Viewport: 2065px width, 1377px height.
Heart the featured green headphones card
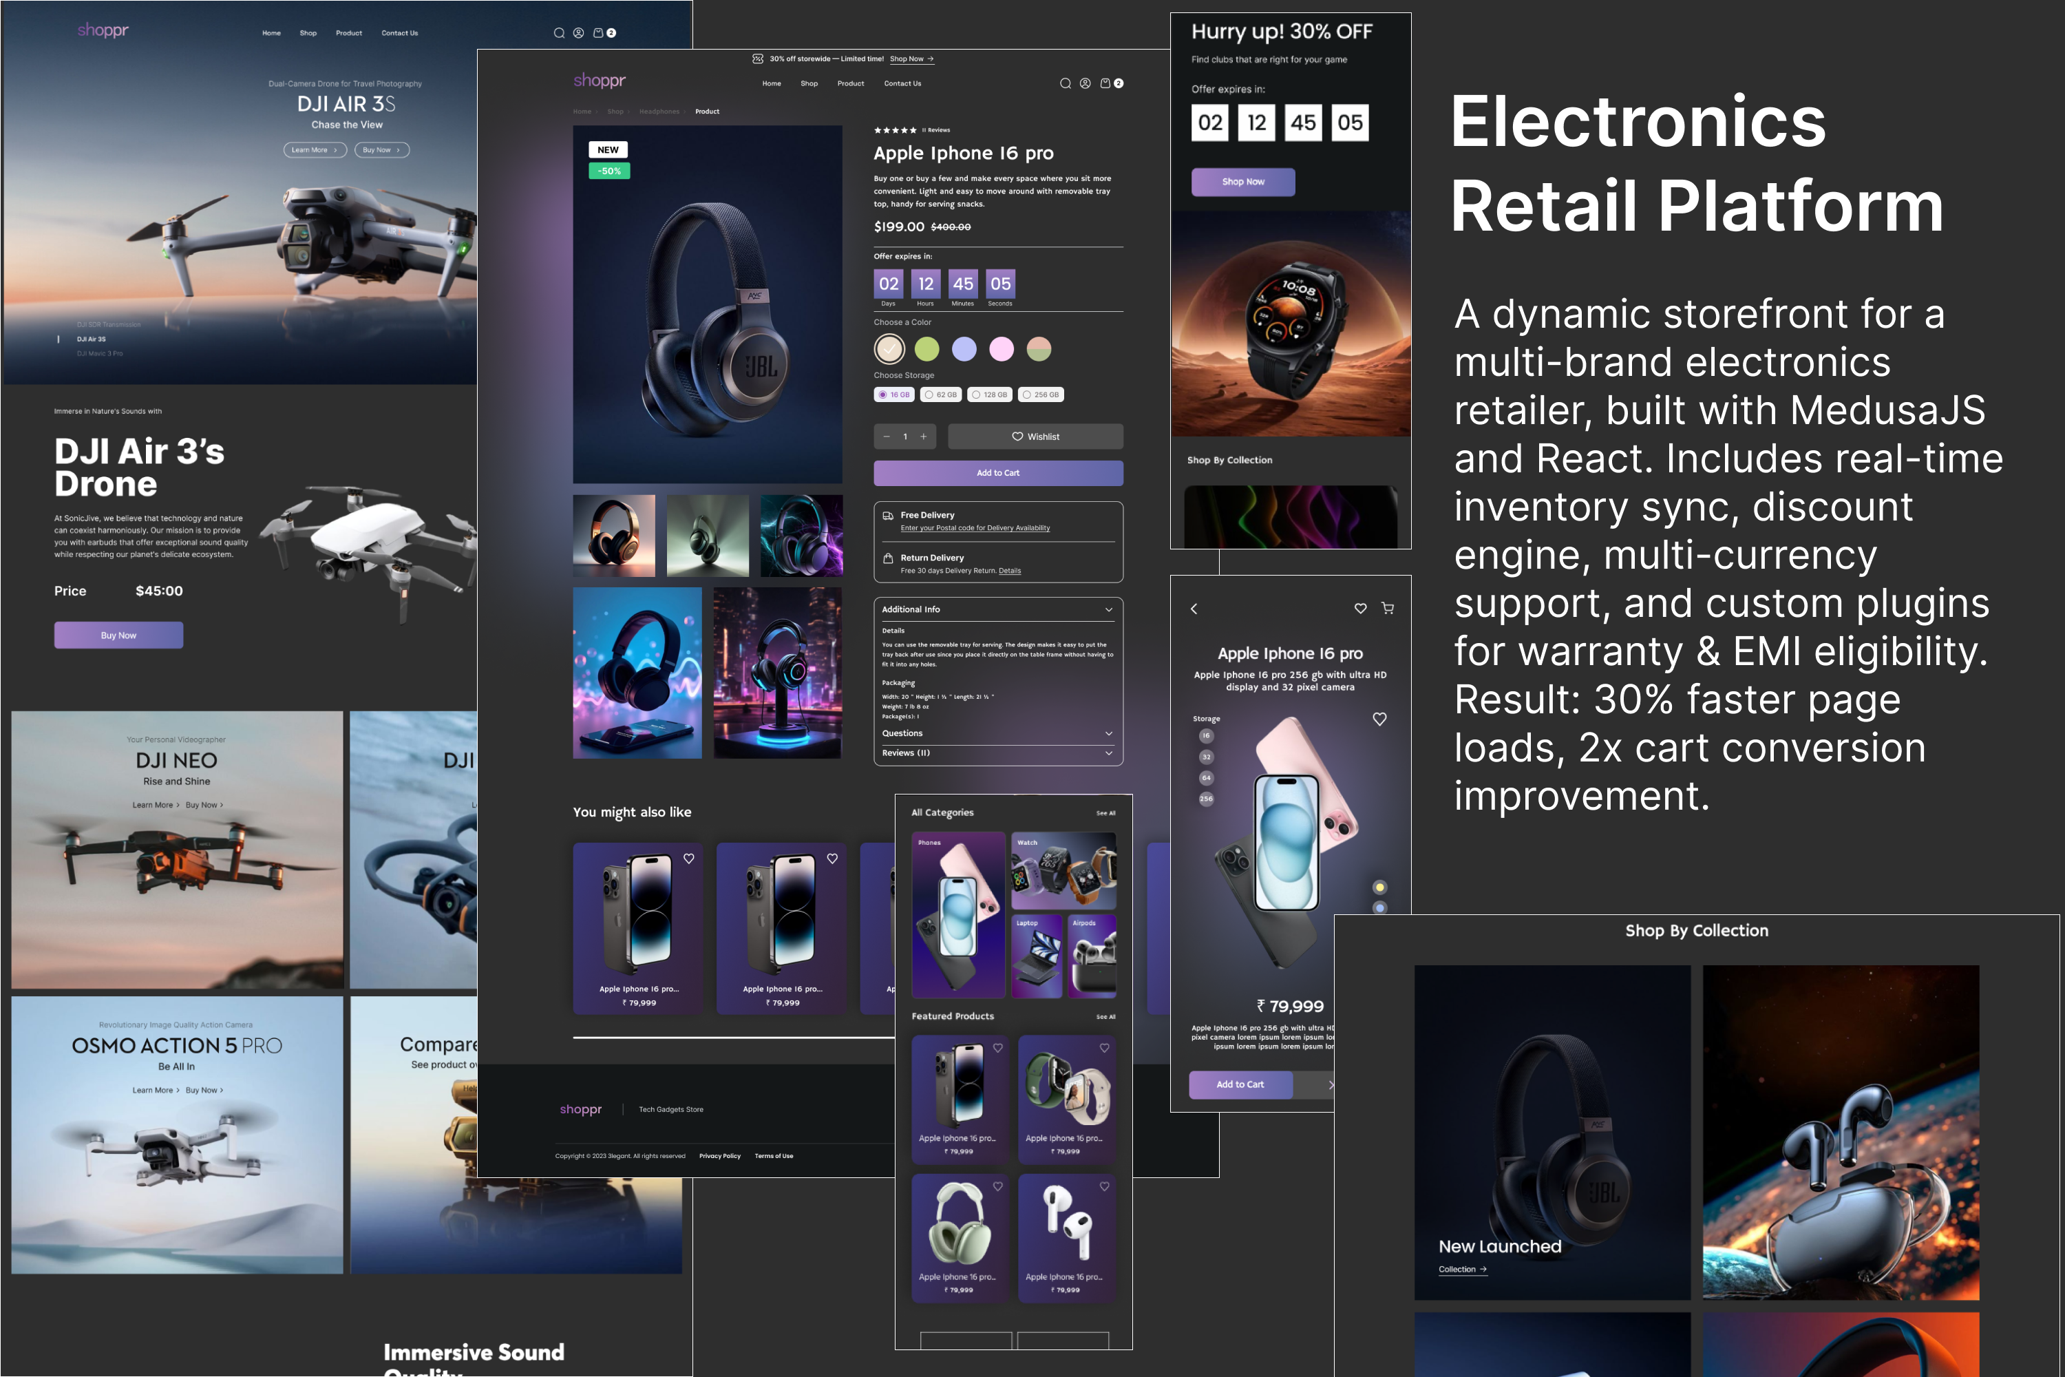(x=998, y=1186)
